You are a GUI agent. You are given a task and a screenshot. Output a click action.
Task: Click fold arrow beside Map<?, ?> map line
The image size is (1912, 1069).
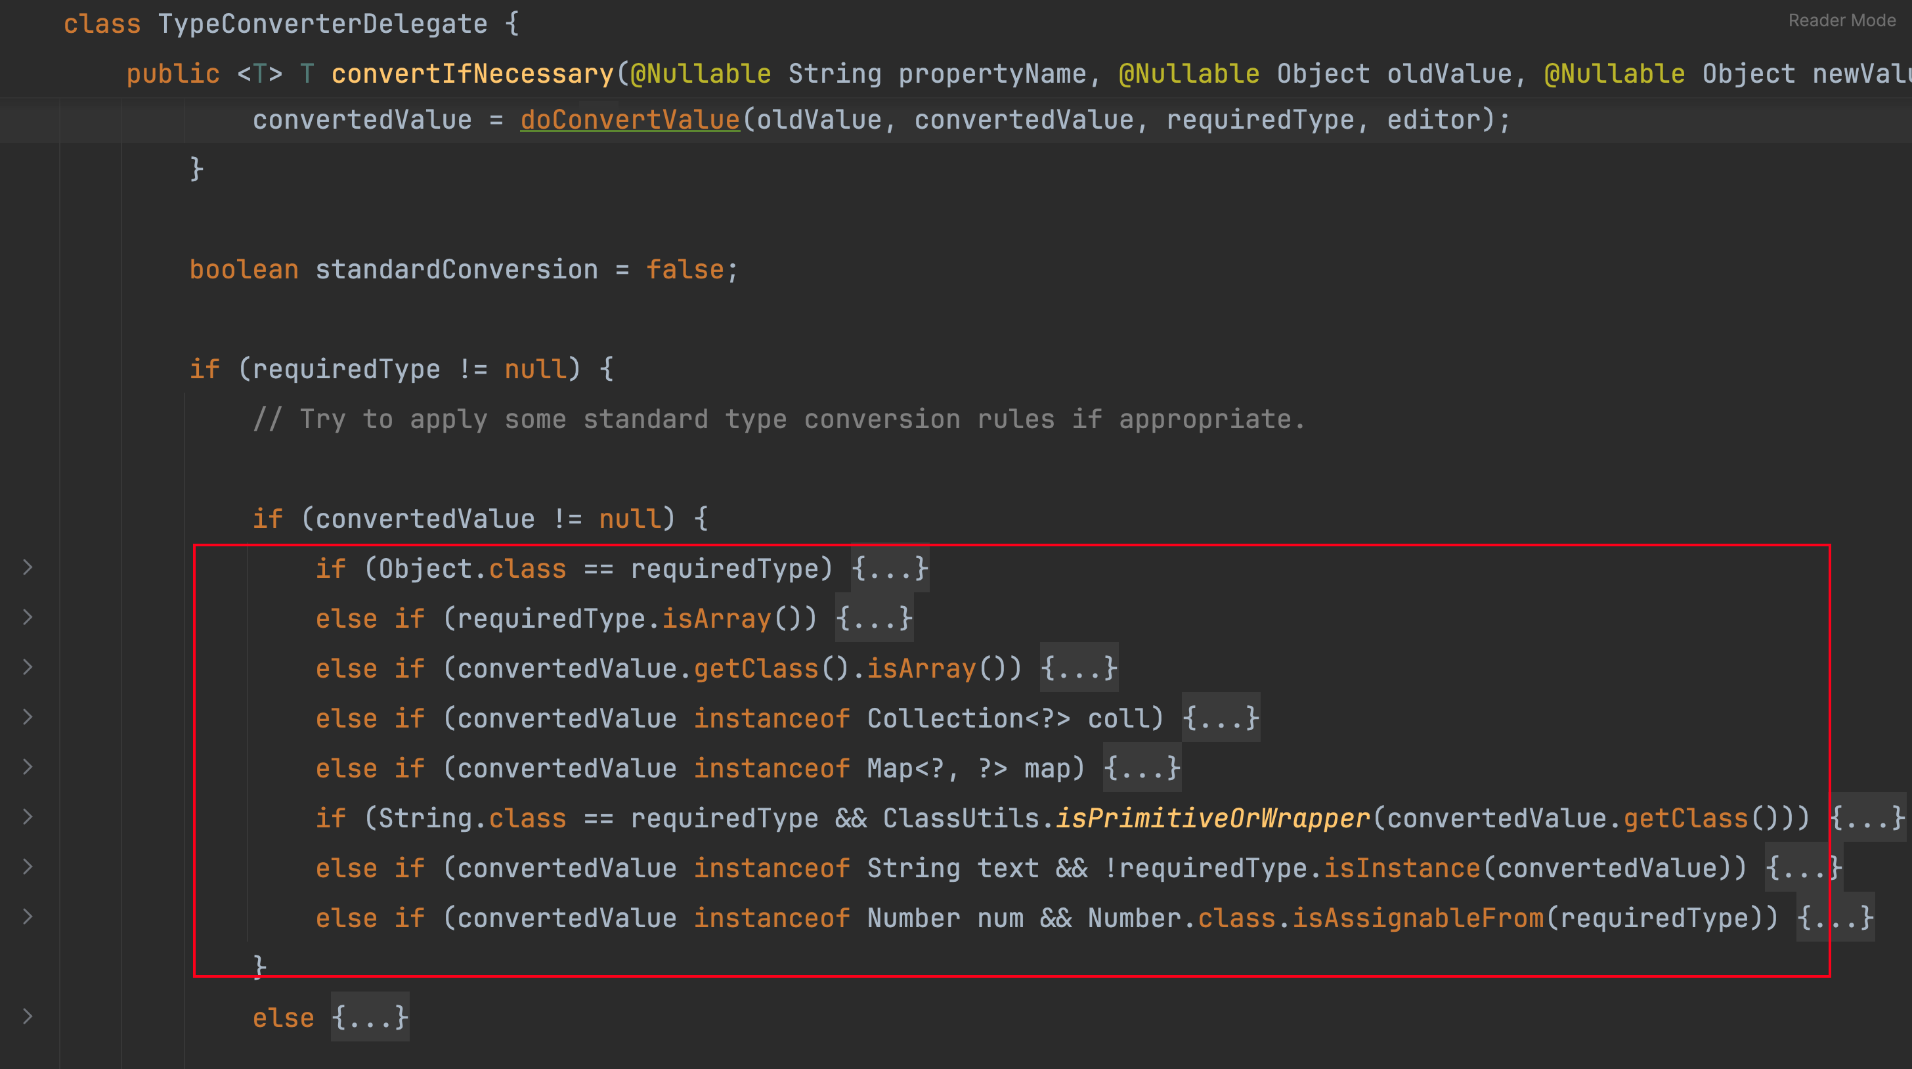[x=28, y=767]
